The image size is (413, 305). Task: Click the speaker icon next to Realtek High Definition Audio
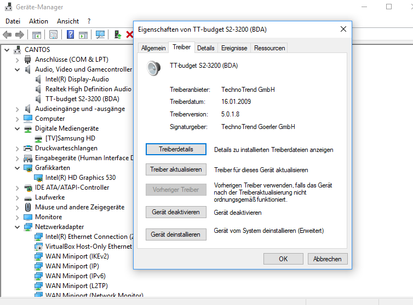coord(38,89)
